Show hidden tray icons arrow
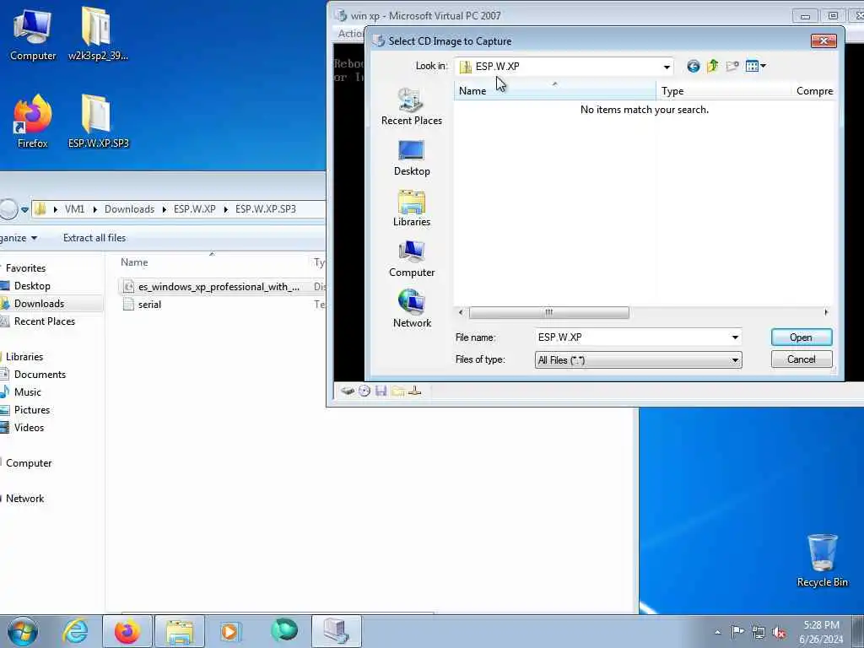 pos(717,632)
